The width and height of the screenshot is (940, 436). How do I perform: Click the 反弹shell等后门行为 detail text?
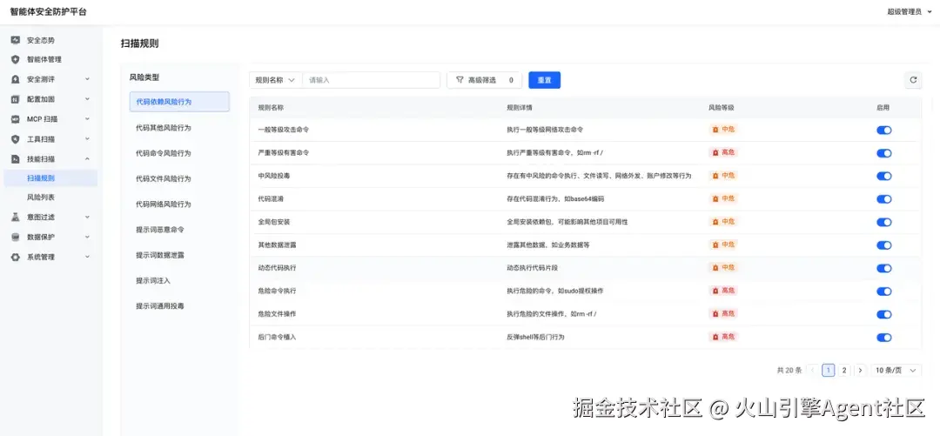click(x=535, y=338)
